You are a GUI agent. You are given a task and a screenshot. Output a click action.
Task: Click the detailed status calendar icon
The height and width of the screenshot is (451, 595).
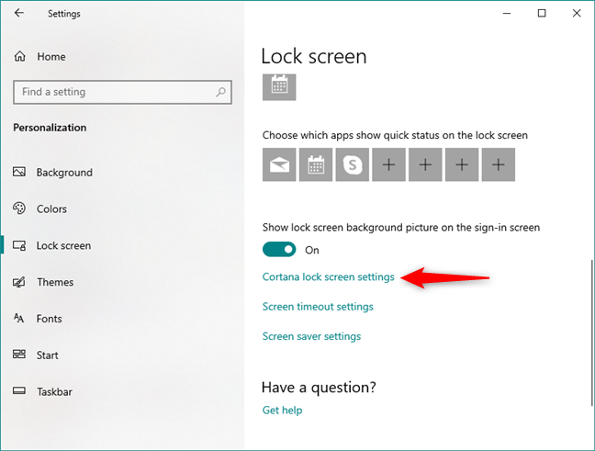point(279,84)
